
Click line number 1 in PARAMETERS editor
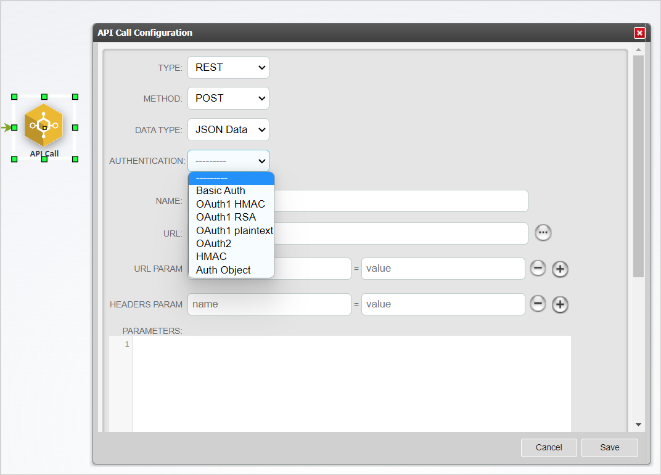(x=127, y=344)
